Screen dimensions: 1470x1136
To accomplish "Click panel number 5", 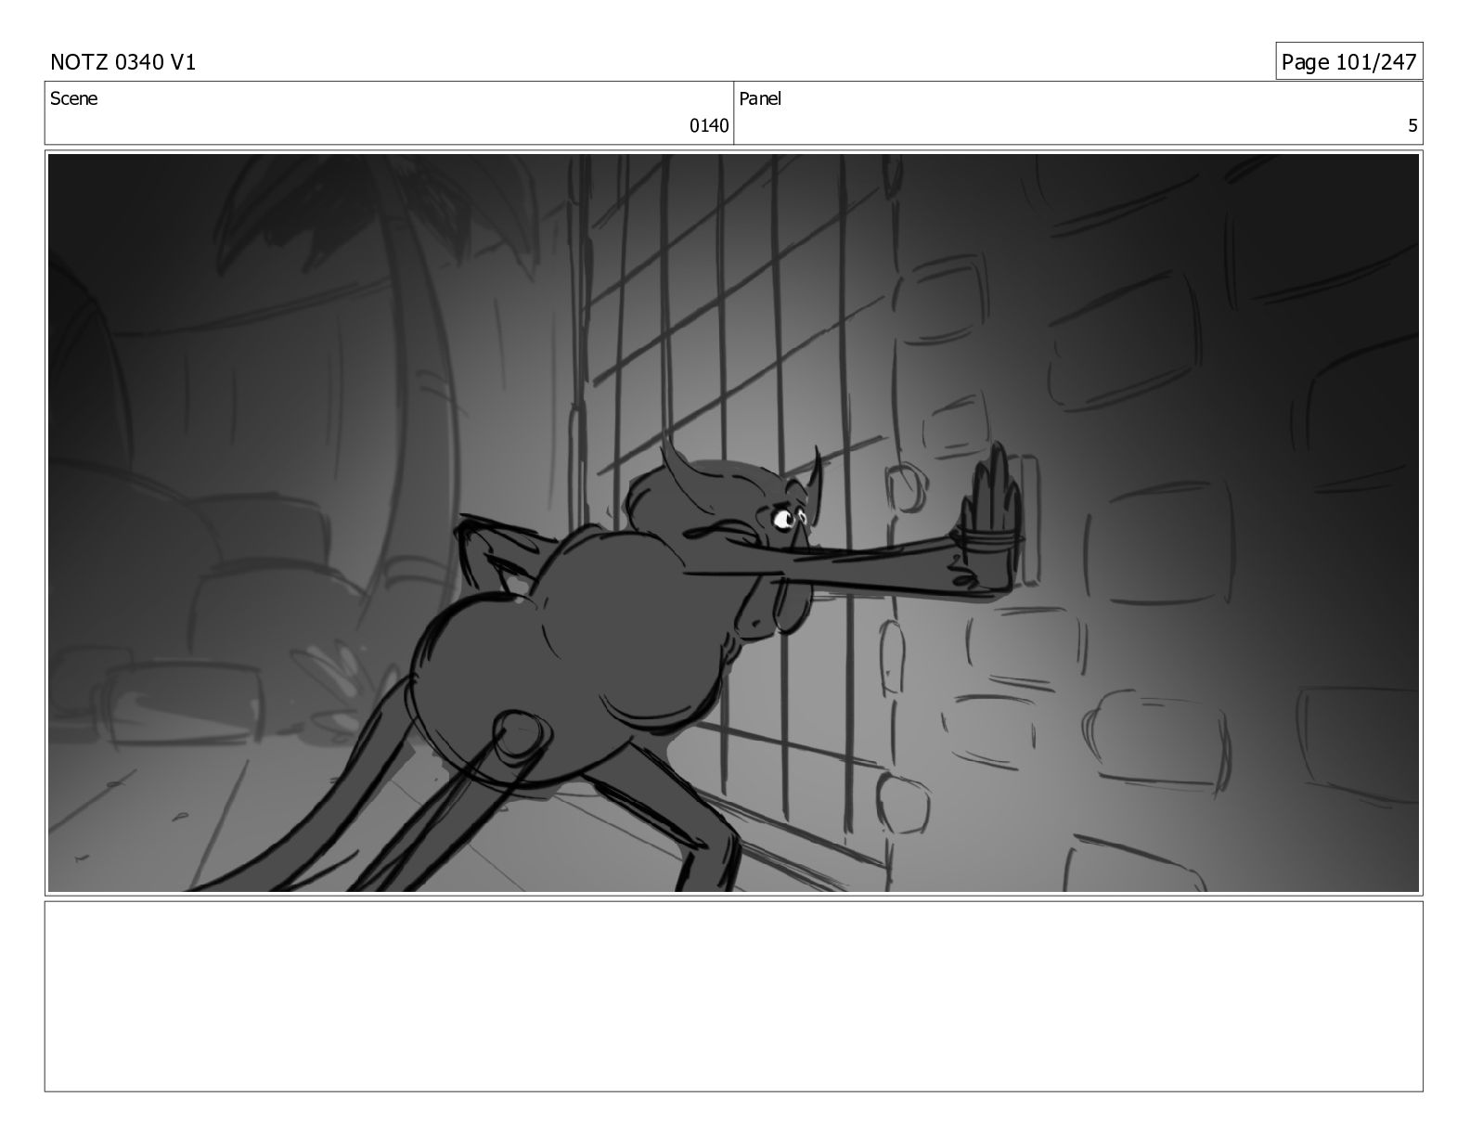I will point(1412,126).
